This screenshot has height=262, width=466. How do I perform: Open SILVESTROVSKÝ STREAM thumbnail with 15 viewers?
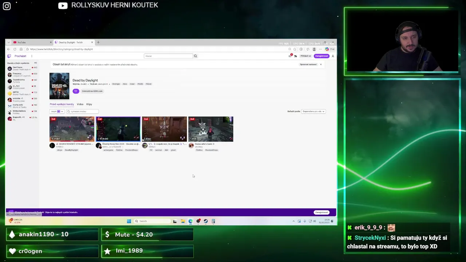click(x=72, y=129)
